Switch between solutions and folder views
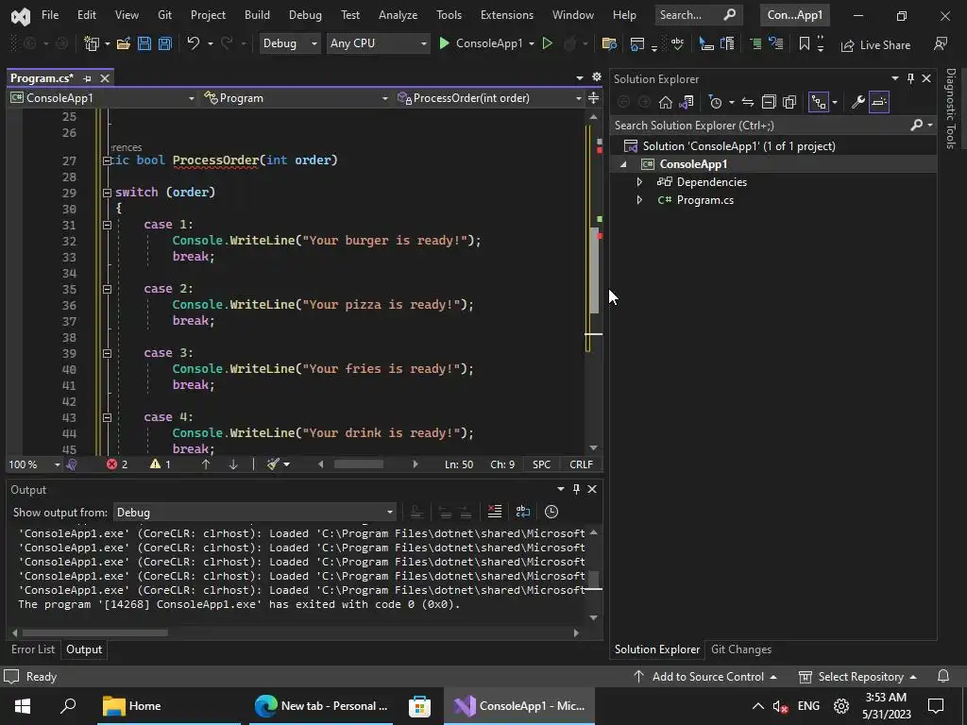 pos(686,102)
